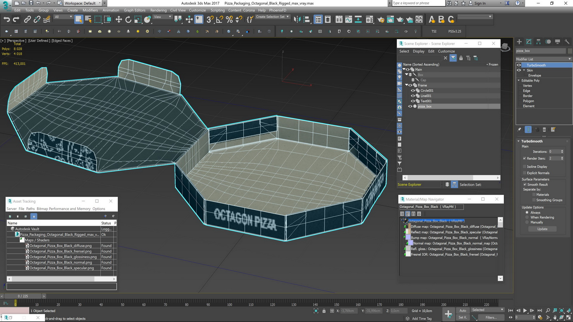Collapse the TurboSmooth rollout
Screen dimensions: 573x322
tap(519, 141)
